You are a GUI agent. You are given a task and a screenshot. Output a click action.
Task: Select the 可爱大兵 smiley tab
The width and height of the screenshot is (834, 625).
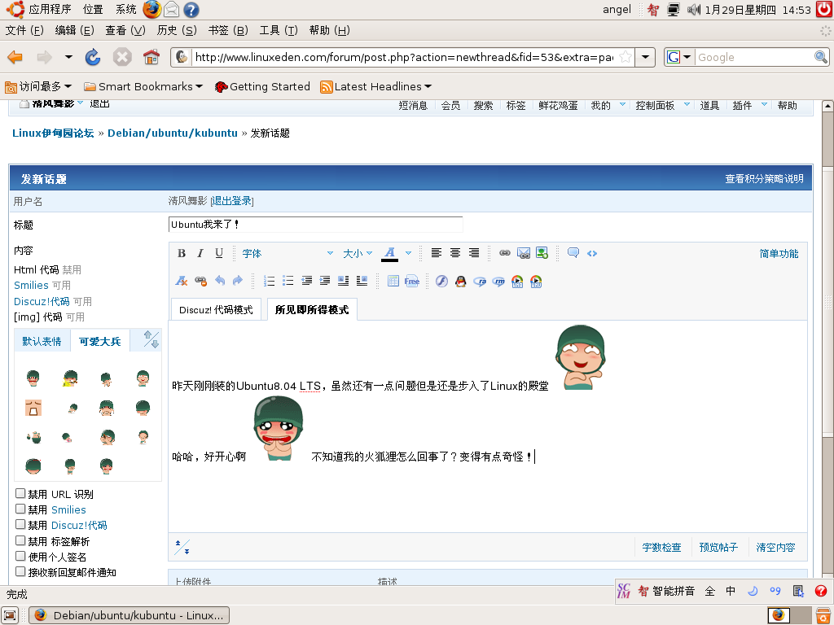click(x=100, y=342)
